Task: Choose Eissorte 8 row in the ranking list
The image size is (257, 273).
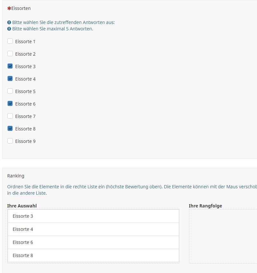Action: tap(93, 255)
